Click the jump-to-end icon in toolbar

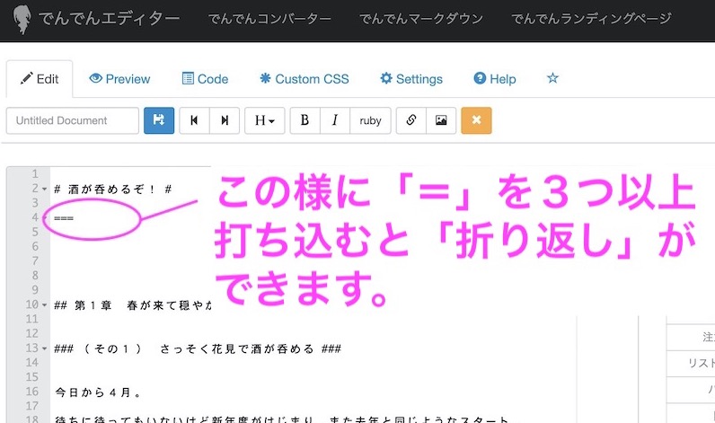pos(225,120)
